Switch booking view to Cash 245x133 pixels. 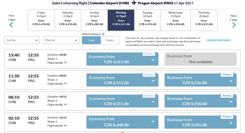tap(91, 40)
